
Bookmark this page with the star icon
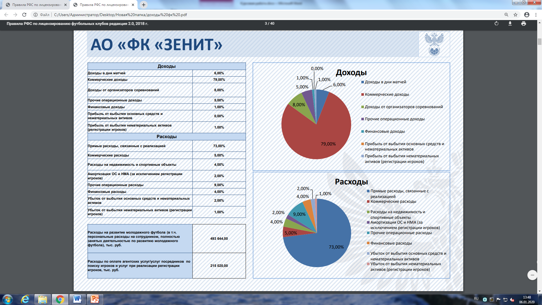[515, 15]
